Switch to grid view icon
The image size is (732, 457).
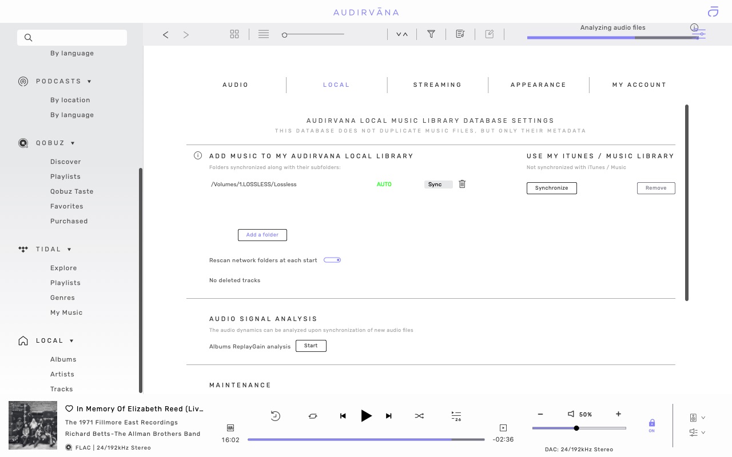point(234,34)
